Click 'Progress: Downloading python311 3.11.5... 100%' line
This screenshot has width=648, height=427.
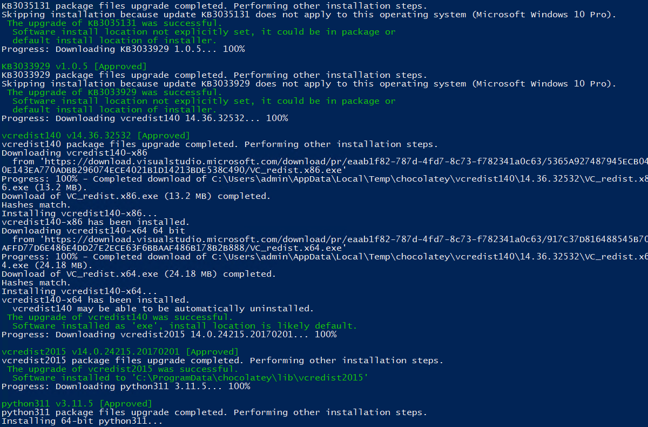126,386
